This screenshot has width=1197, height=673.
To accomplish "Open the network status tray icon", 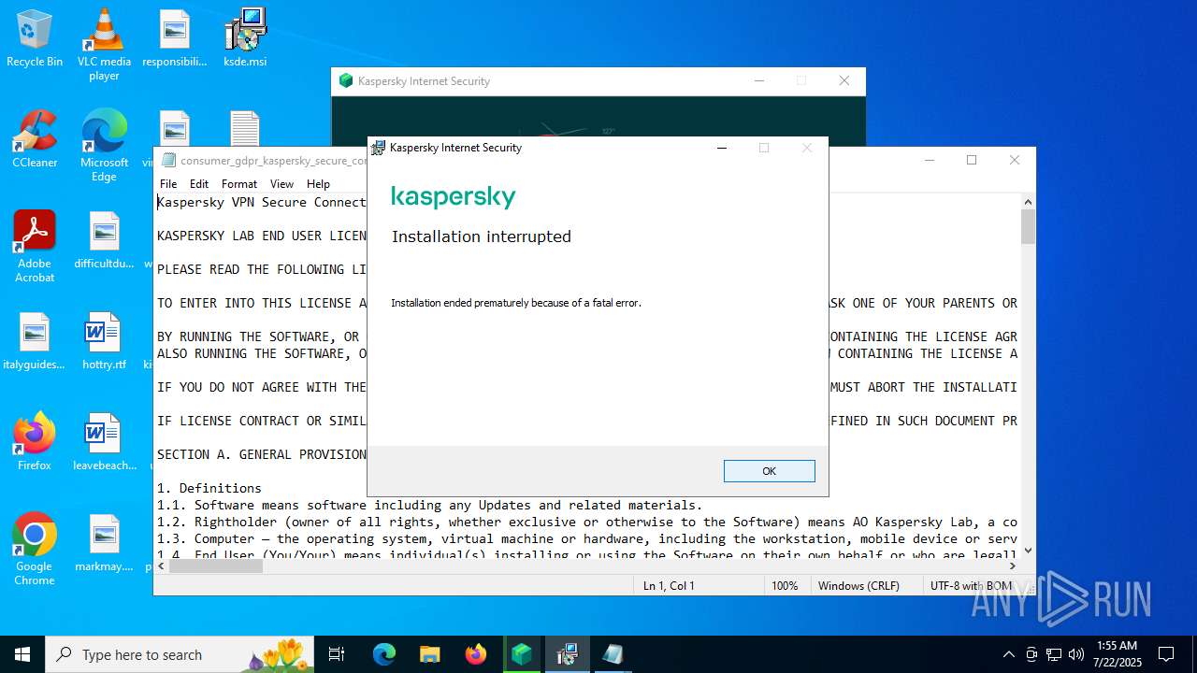I will pos(1054,654).
